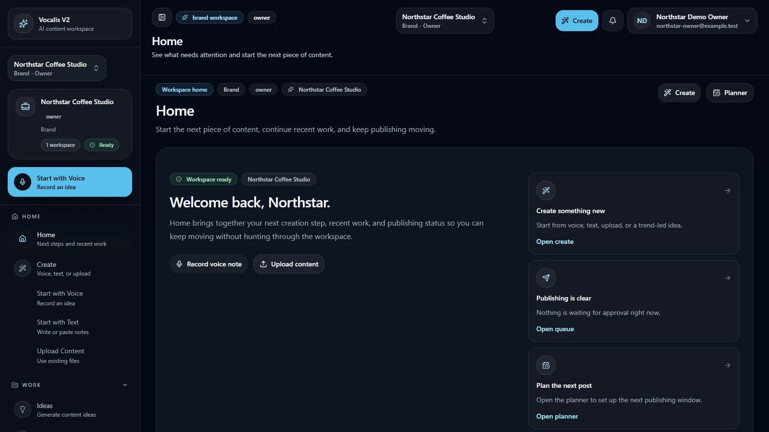Click the dark Create button beside Planner

point(679,93)
